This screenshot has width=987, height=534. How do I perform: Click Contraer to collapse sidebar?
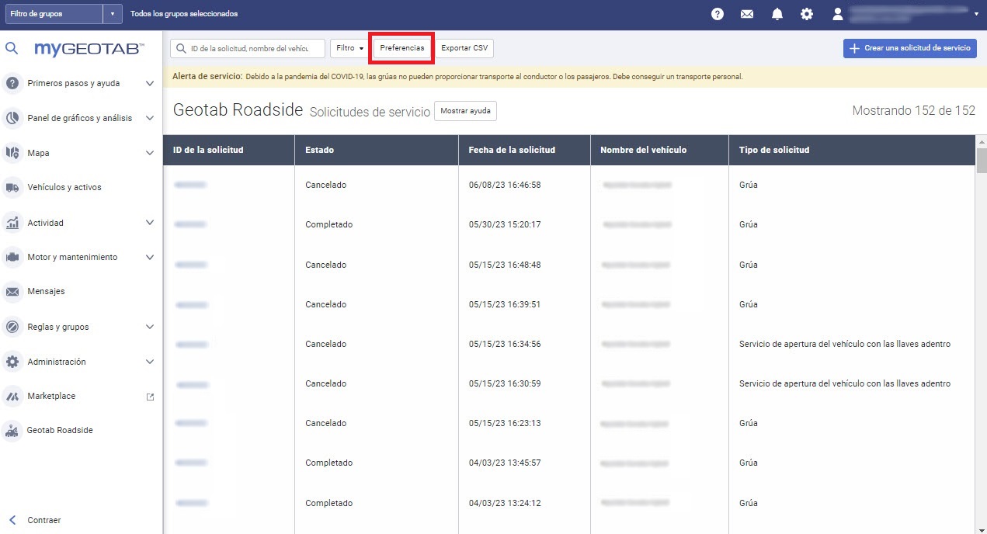(x=44, y=520)
